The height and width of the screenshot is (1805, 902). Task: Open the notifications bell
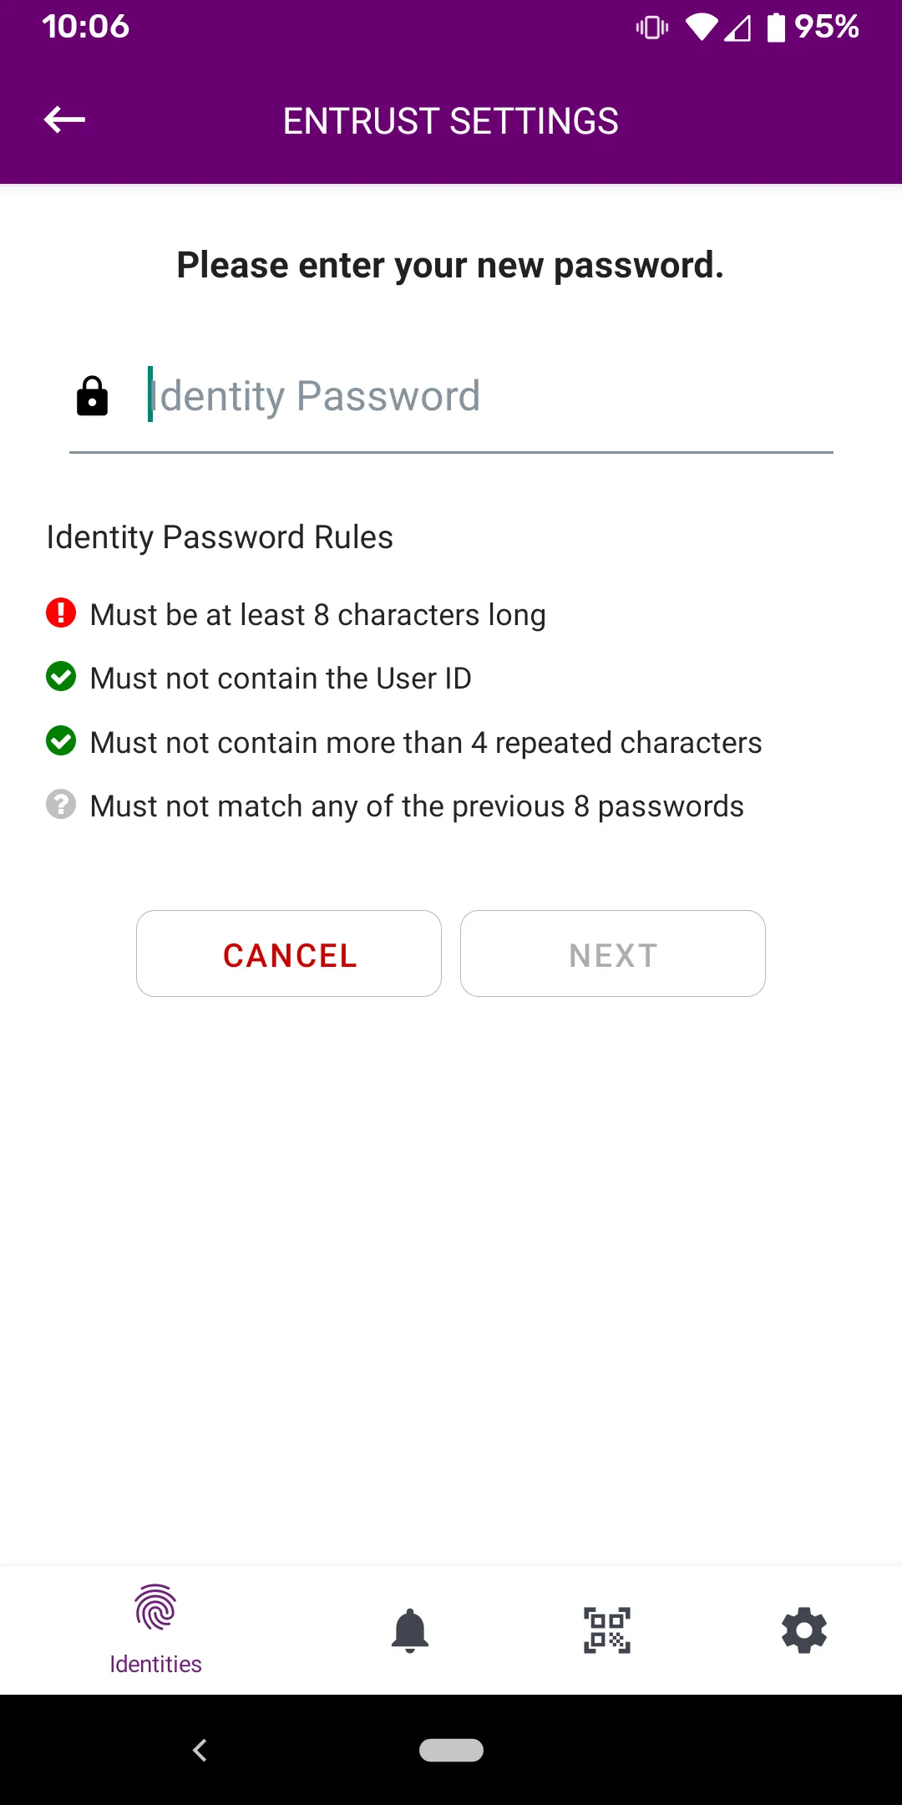point(409,1629)
